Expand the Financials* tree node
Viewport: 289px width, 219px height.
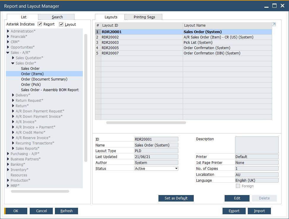8,36
